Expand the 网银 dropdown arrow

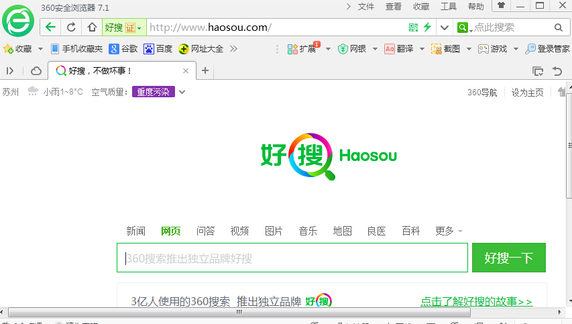coord(375,49)
